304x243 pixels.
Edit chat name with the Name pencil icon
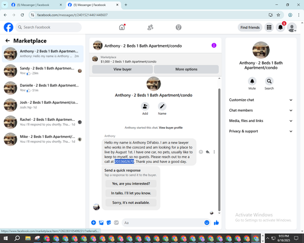[x=162, y=106]
